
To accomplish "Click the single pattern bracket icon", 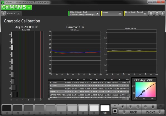I will (x=138, y=107).
